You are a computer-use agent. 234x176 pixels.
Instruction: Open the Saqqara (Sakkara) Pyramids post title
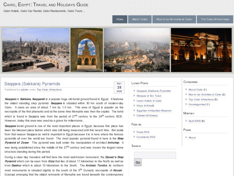pyautogui.click(x=32, y=84)
